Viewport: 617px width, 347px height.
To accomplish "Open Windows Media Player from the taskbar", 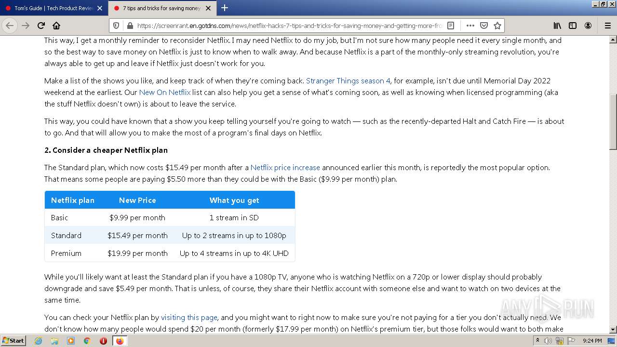I will (x=71, y=341).
